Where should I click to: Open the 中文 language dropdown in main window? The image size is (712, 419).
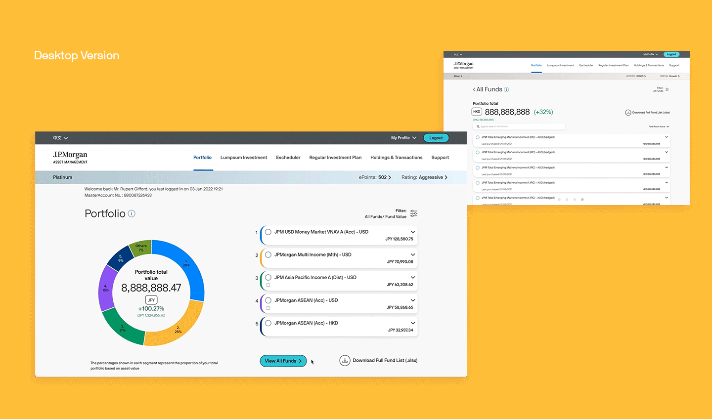click(x=60, y=138)
